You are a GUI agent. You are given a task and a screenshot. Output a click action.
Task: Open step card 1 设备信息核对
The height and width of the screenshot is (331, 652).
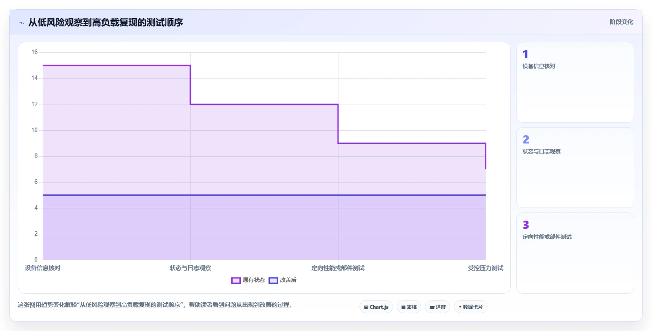pos(575,82)
